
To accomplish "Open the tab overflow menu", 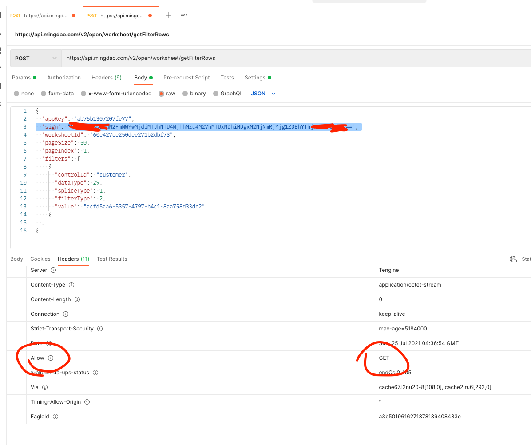I will coord(184,15).
